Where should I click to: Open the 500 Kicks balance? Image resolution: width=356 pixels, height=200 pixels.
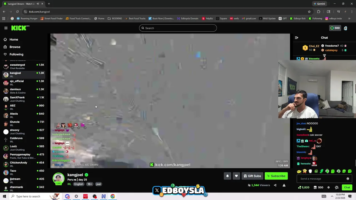pyautogui.click(x=335, y=28)
